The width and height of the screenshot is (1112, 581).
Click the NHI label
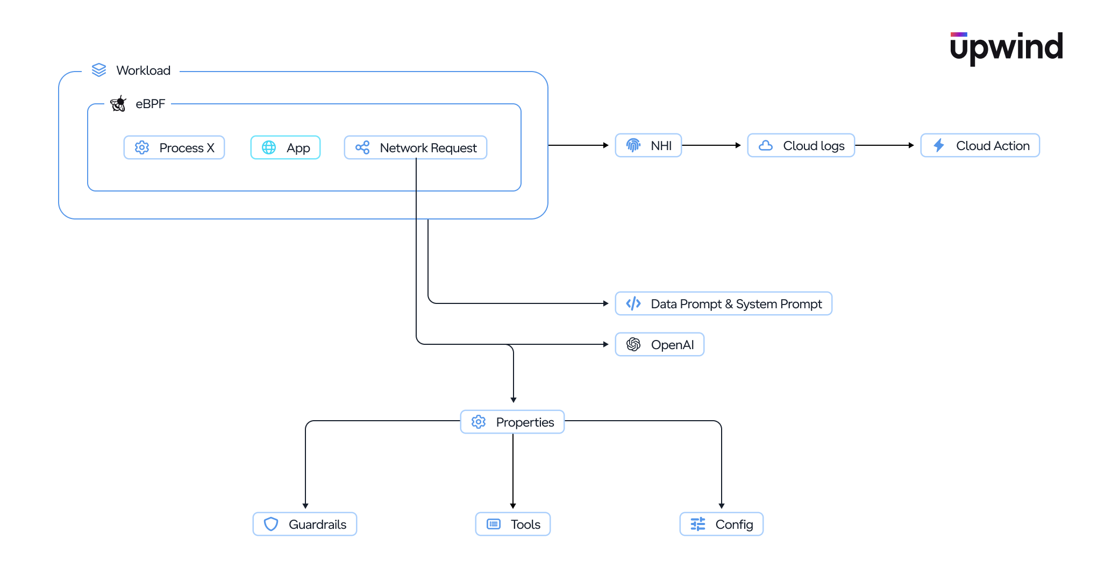point(661,146)
